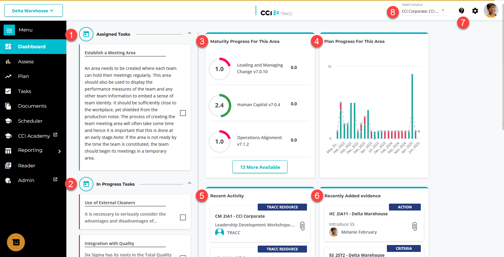Open the help question mark icon
This screenshot has height=257, width=504.
(461, 11)
